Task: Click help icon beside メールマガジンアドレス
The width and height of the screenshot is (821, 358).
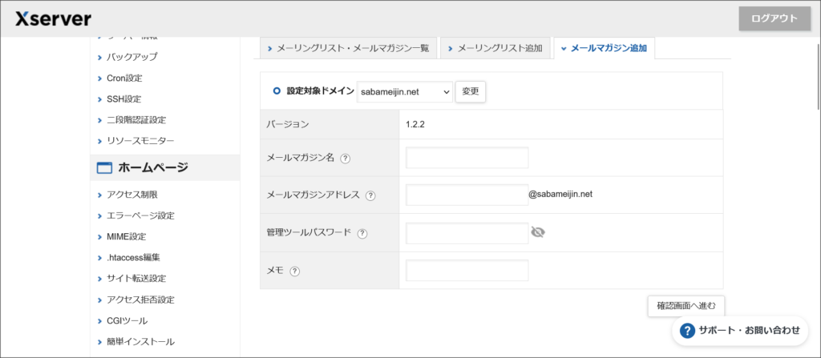Action: click(370, 195)
